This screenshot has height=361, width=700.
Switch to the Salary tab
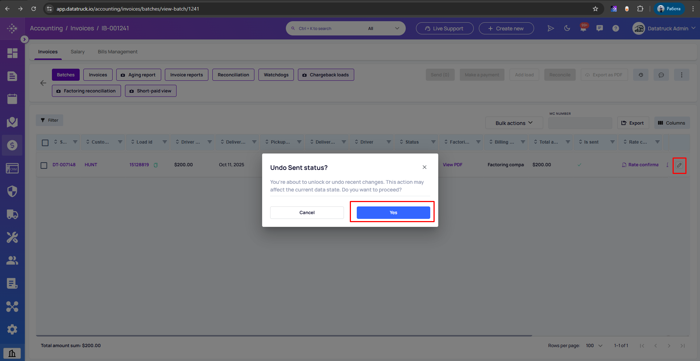point(77,52)
